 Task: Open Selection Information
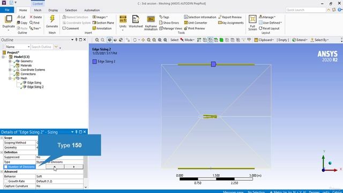point(200,17)
